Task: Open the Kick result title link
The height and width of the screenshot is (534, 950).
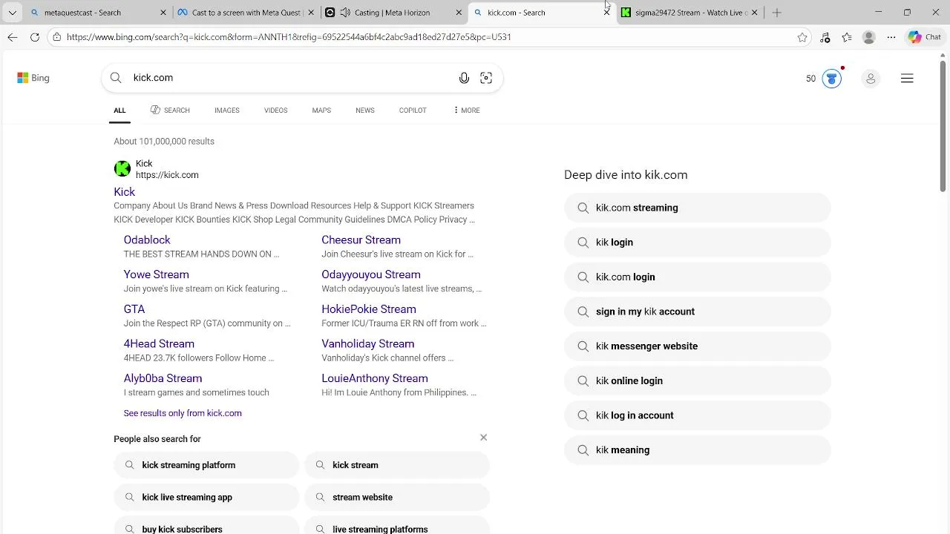Action: click(124, 192)
